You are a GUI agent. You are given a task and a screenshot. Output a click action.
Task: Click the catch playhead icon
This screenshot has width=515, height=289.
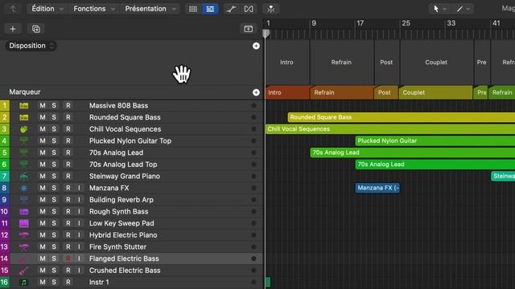tap(271, 9)
